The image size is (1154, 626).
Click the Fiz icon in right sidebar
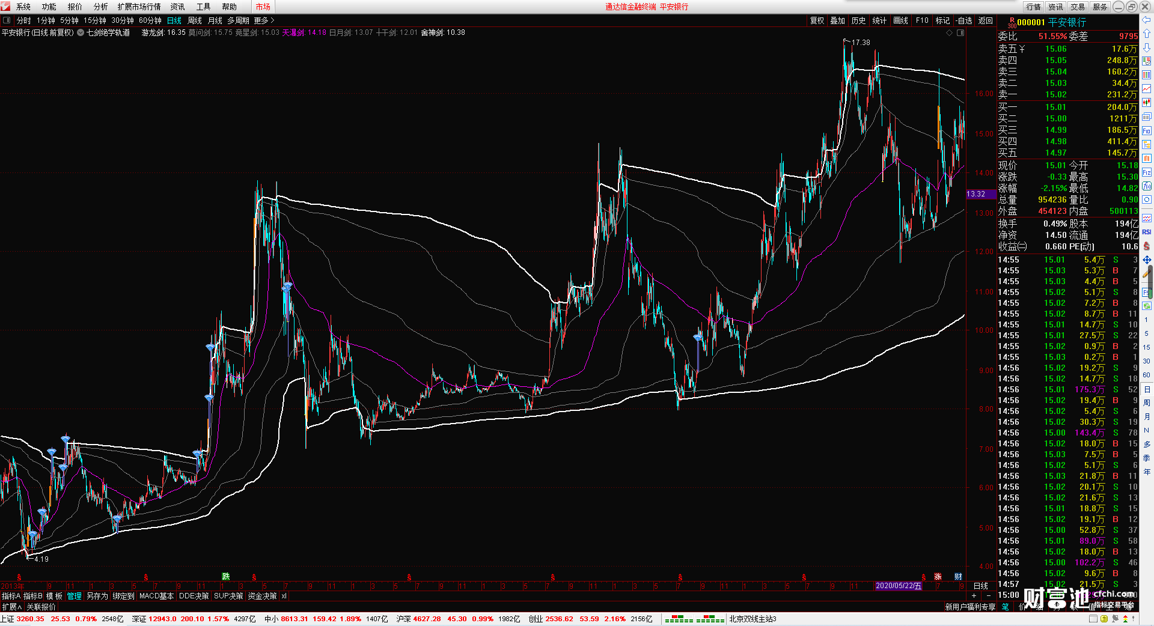pos(1146,172)
